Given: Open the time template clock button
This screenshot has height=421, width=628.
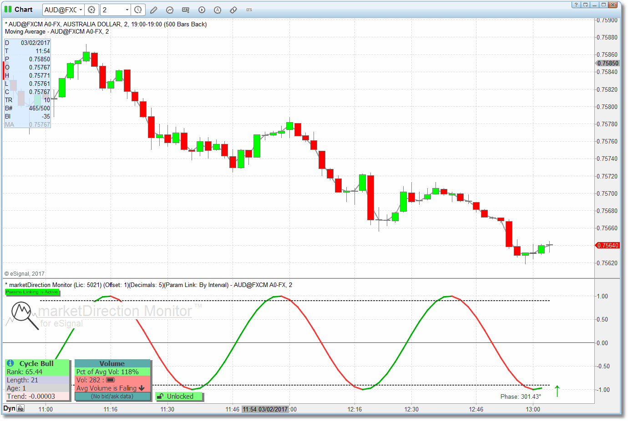Looking at the screenshot, I should click(x=138, y=10).
